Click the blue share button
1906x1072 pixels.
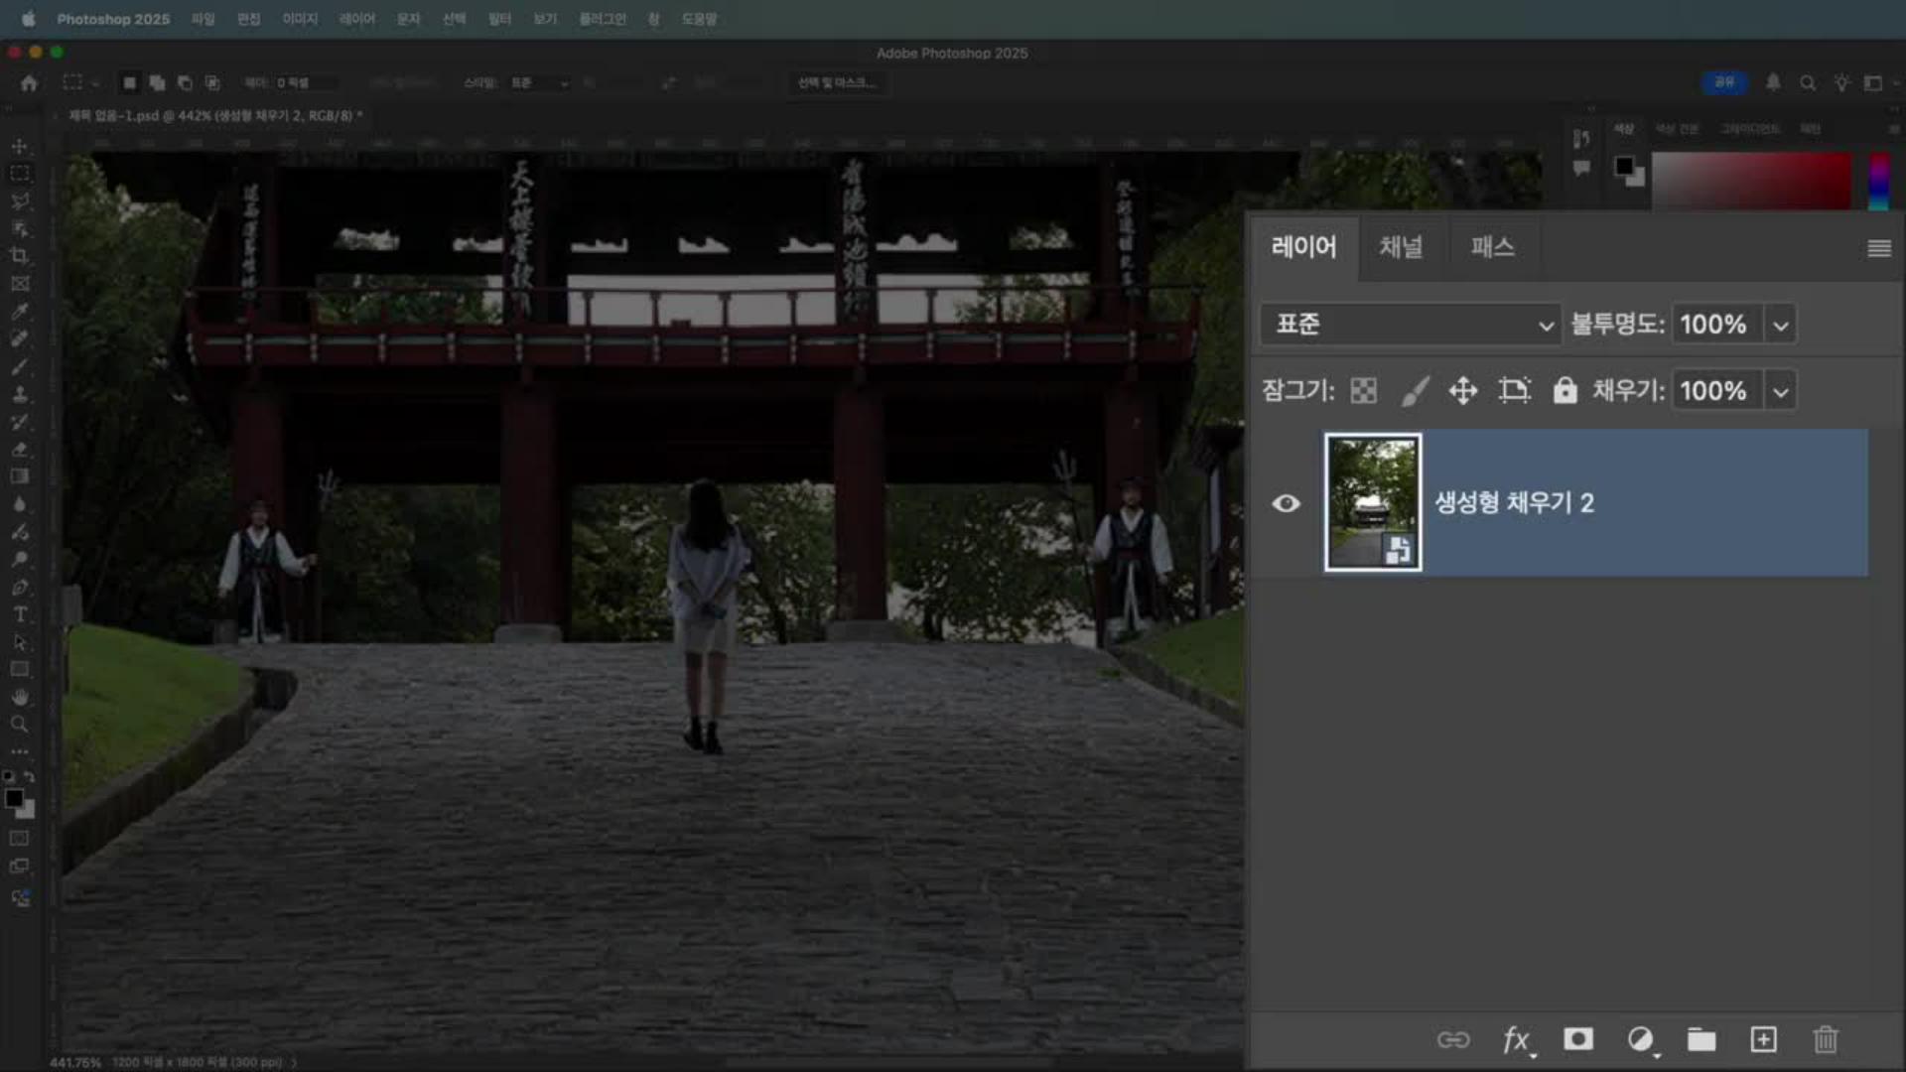click(1724, 82)
